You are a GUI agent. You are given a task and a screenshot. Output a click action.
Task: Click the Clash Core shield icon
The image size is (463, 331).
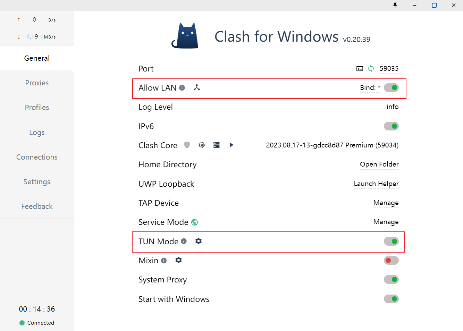click(187, 145)
